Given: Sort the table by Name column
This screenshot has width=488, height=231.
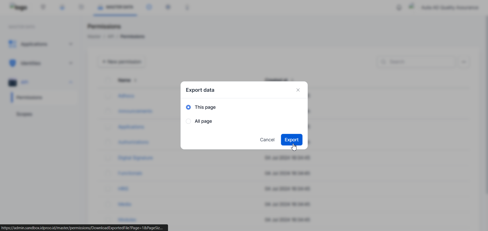Looking at the screenshot, I should [x=127, y=80].
